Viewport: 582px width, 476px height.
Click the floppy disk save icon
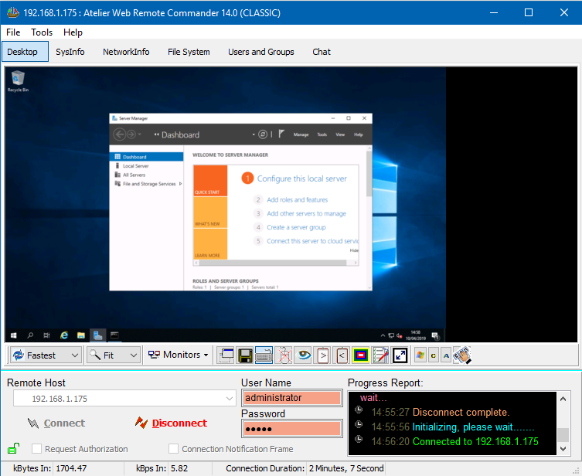tap(245, 355)
